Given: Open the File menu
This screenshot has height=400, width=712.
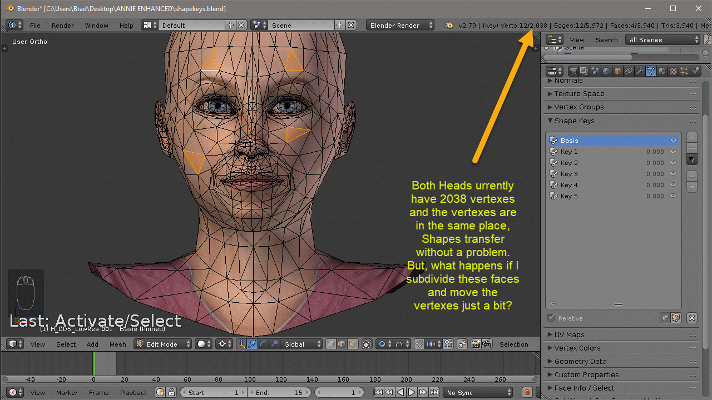Looking at the screenshot, I should tap(35, 26).
